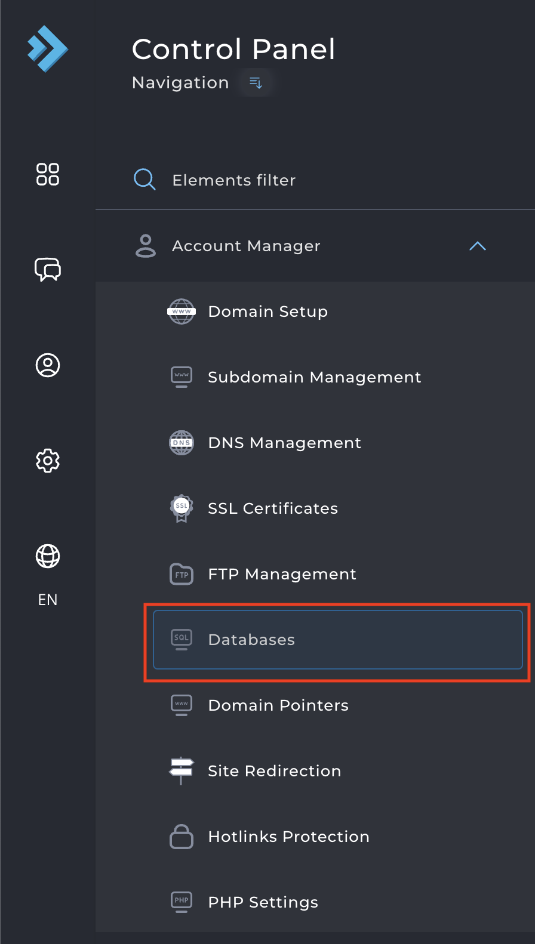Click the Subdomain Management monitor icon

[x=182, y=377]
